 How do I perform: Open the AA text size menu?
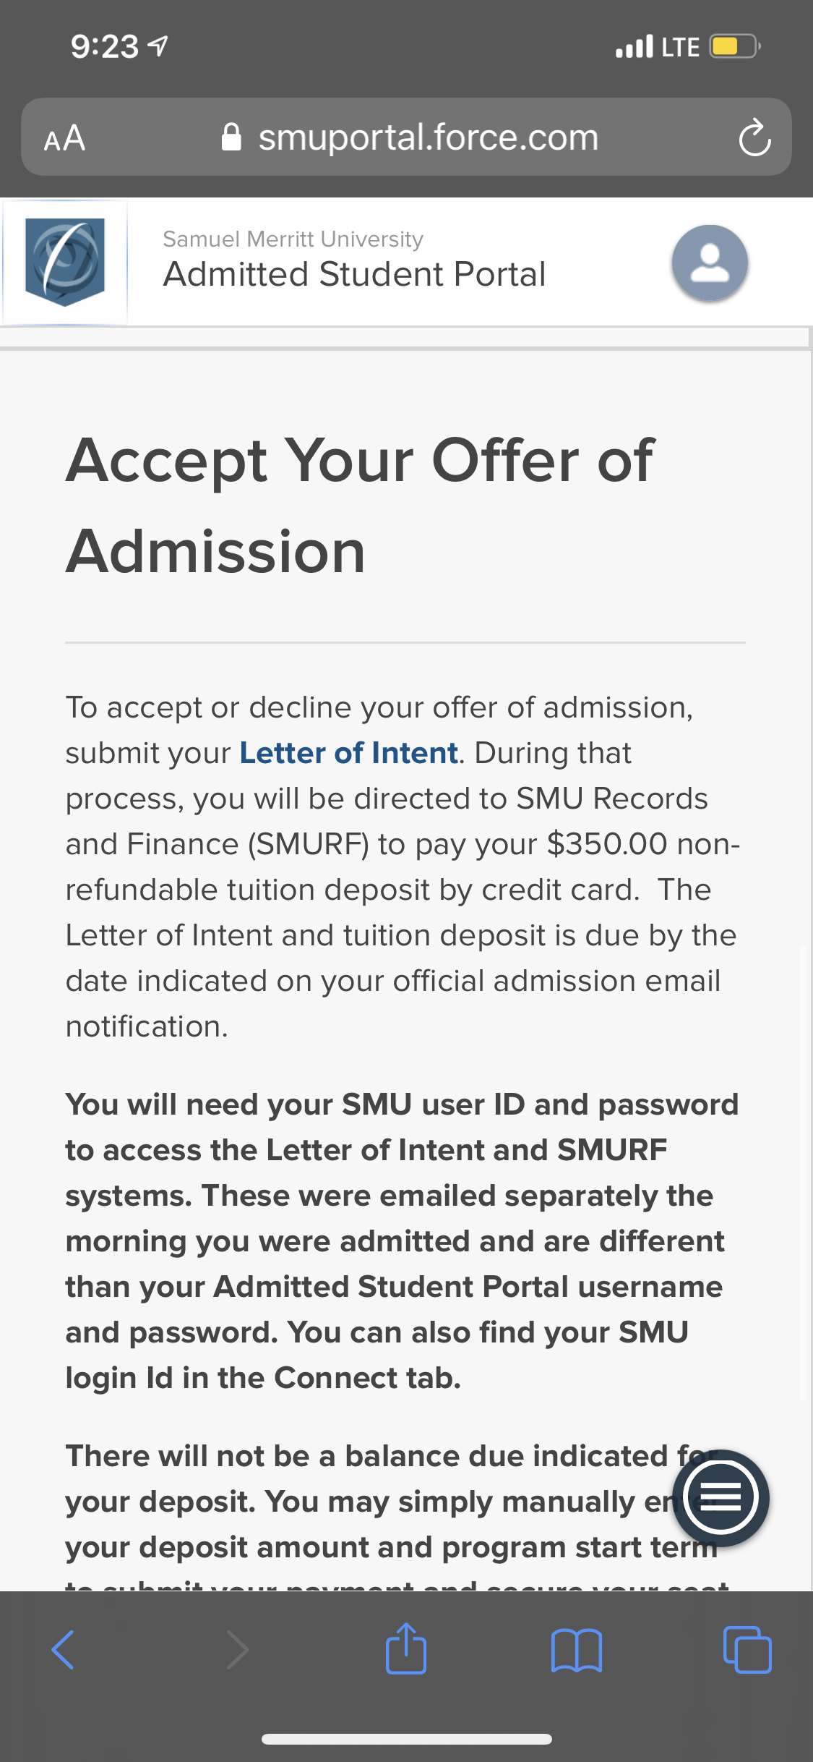point(64,137)
